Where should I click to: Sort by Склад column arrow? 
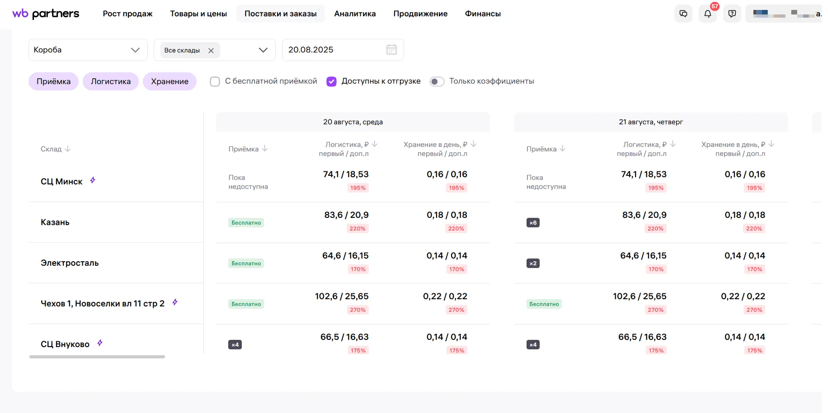coord(68,149)
